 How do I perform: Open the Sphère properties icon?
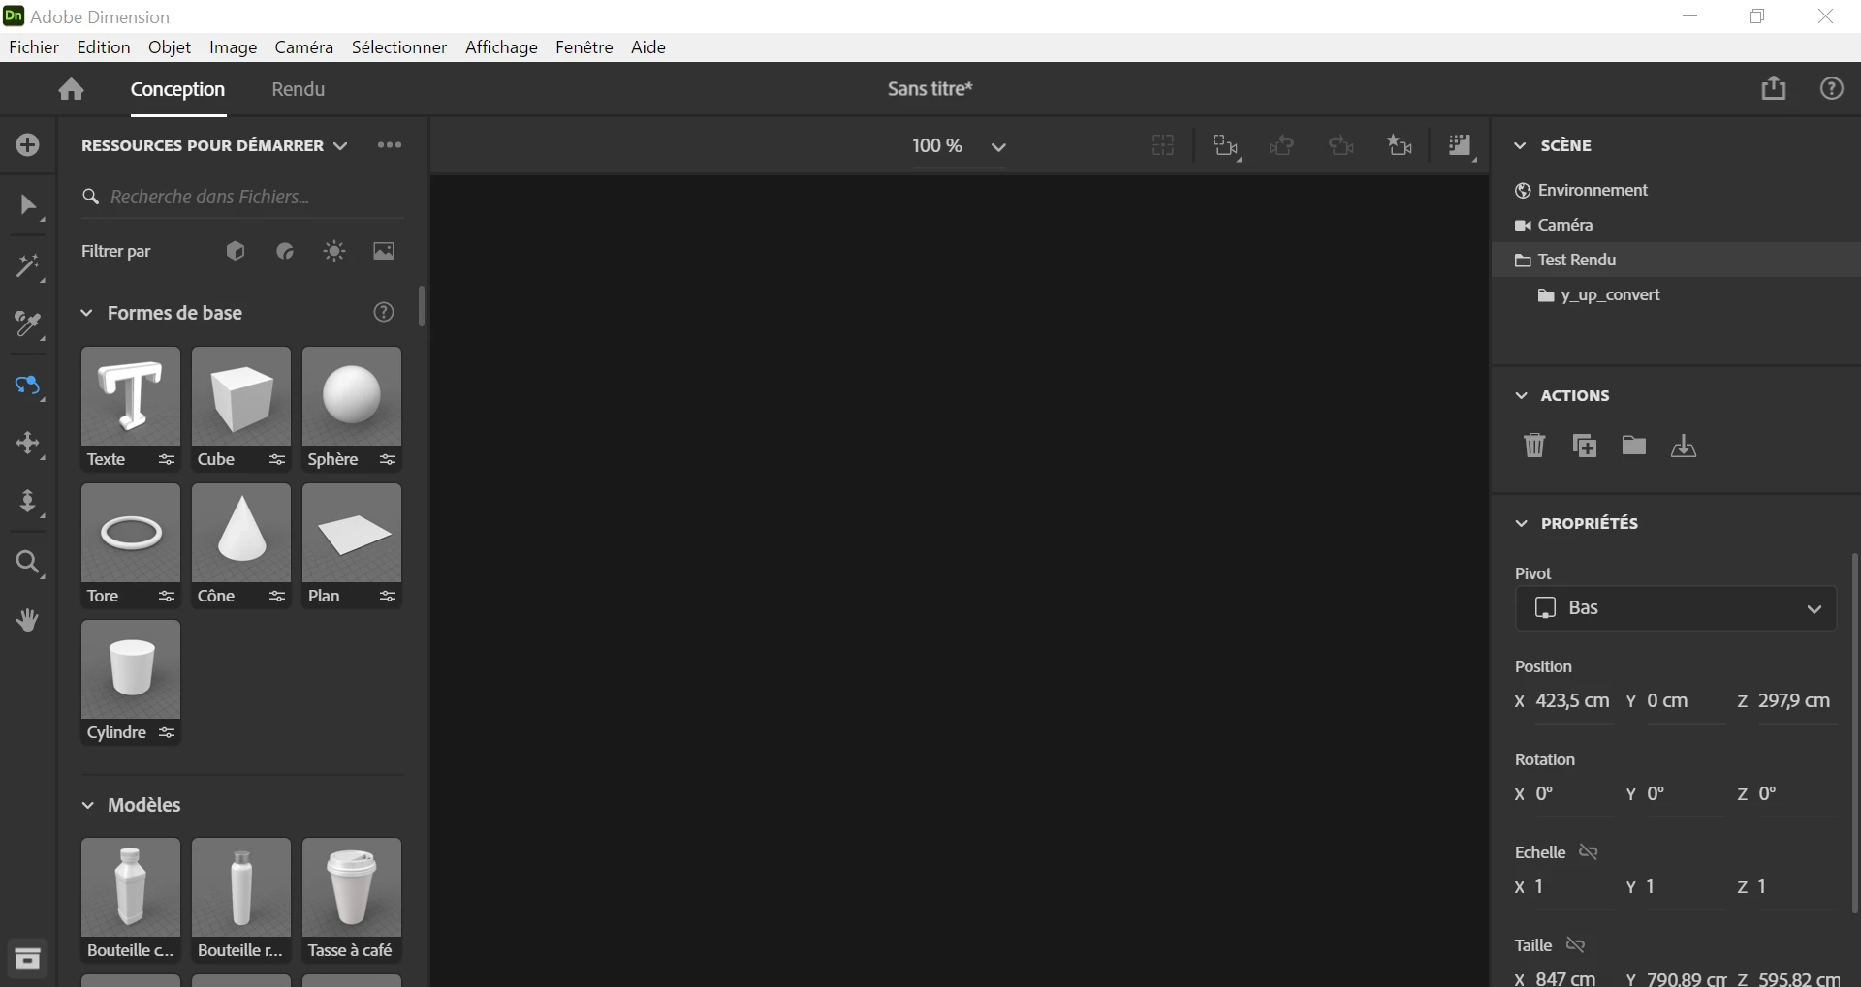tap(388, 460)
